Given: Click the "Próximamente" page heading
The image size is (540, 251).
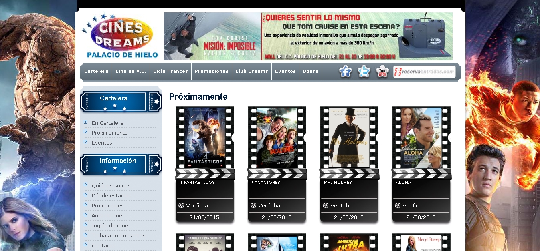Looking at the screenshot, I should coord(198,96).
